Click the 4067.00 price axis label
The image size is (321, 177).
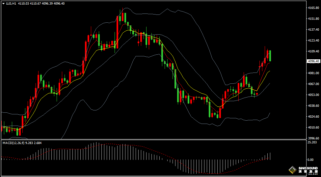point(314,84)
